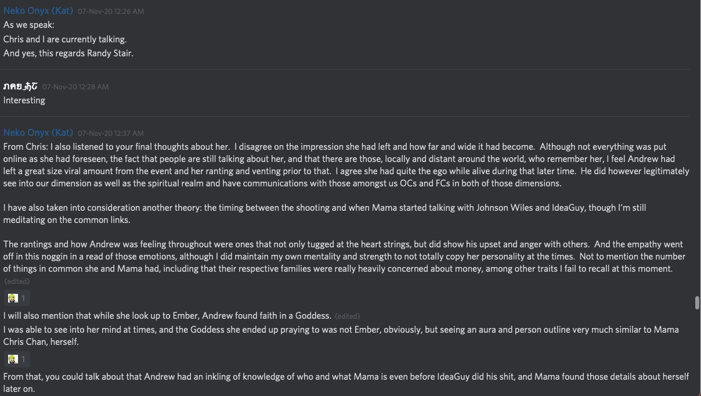Click the 'As we speak:' message line
This screenshot has width=701, height=396.
point(29,25)
